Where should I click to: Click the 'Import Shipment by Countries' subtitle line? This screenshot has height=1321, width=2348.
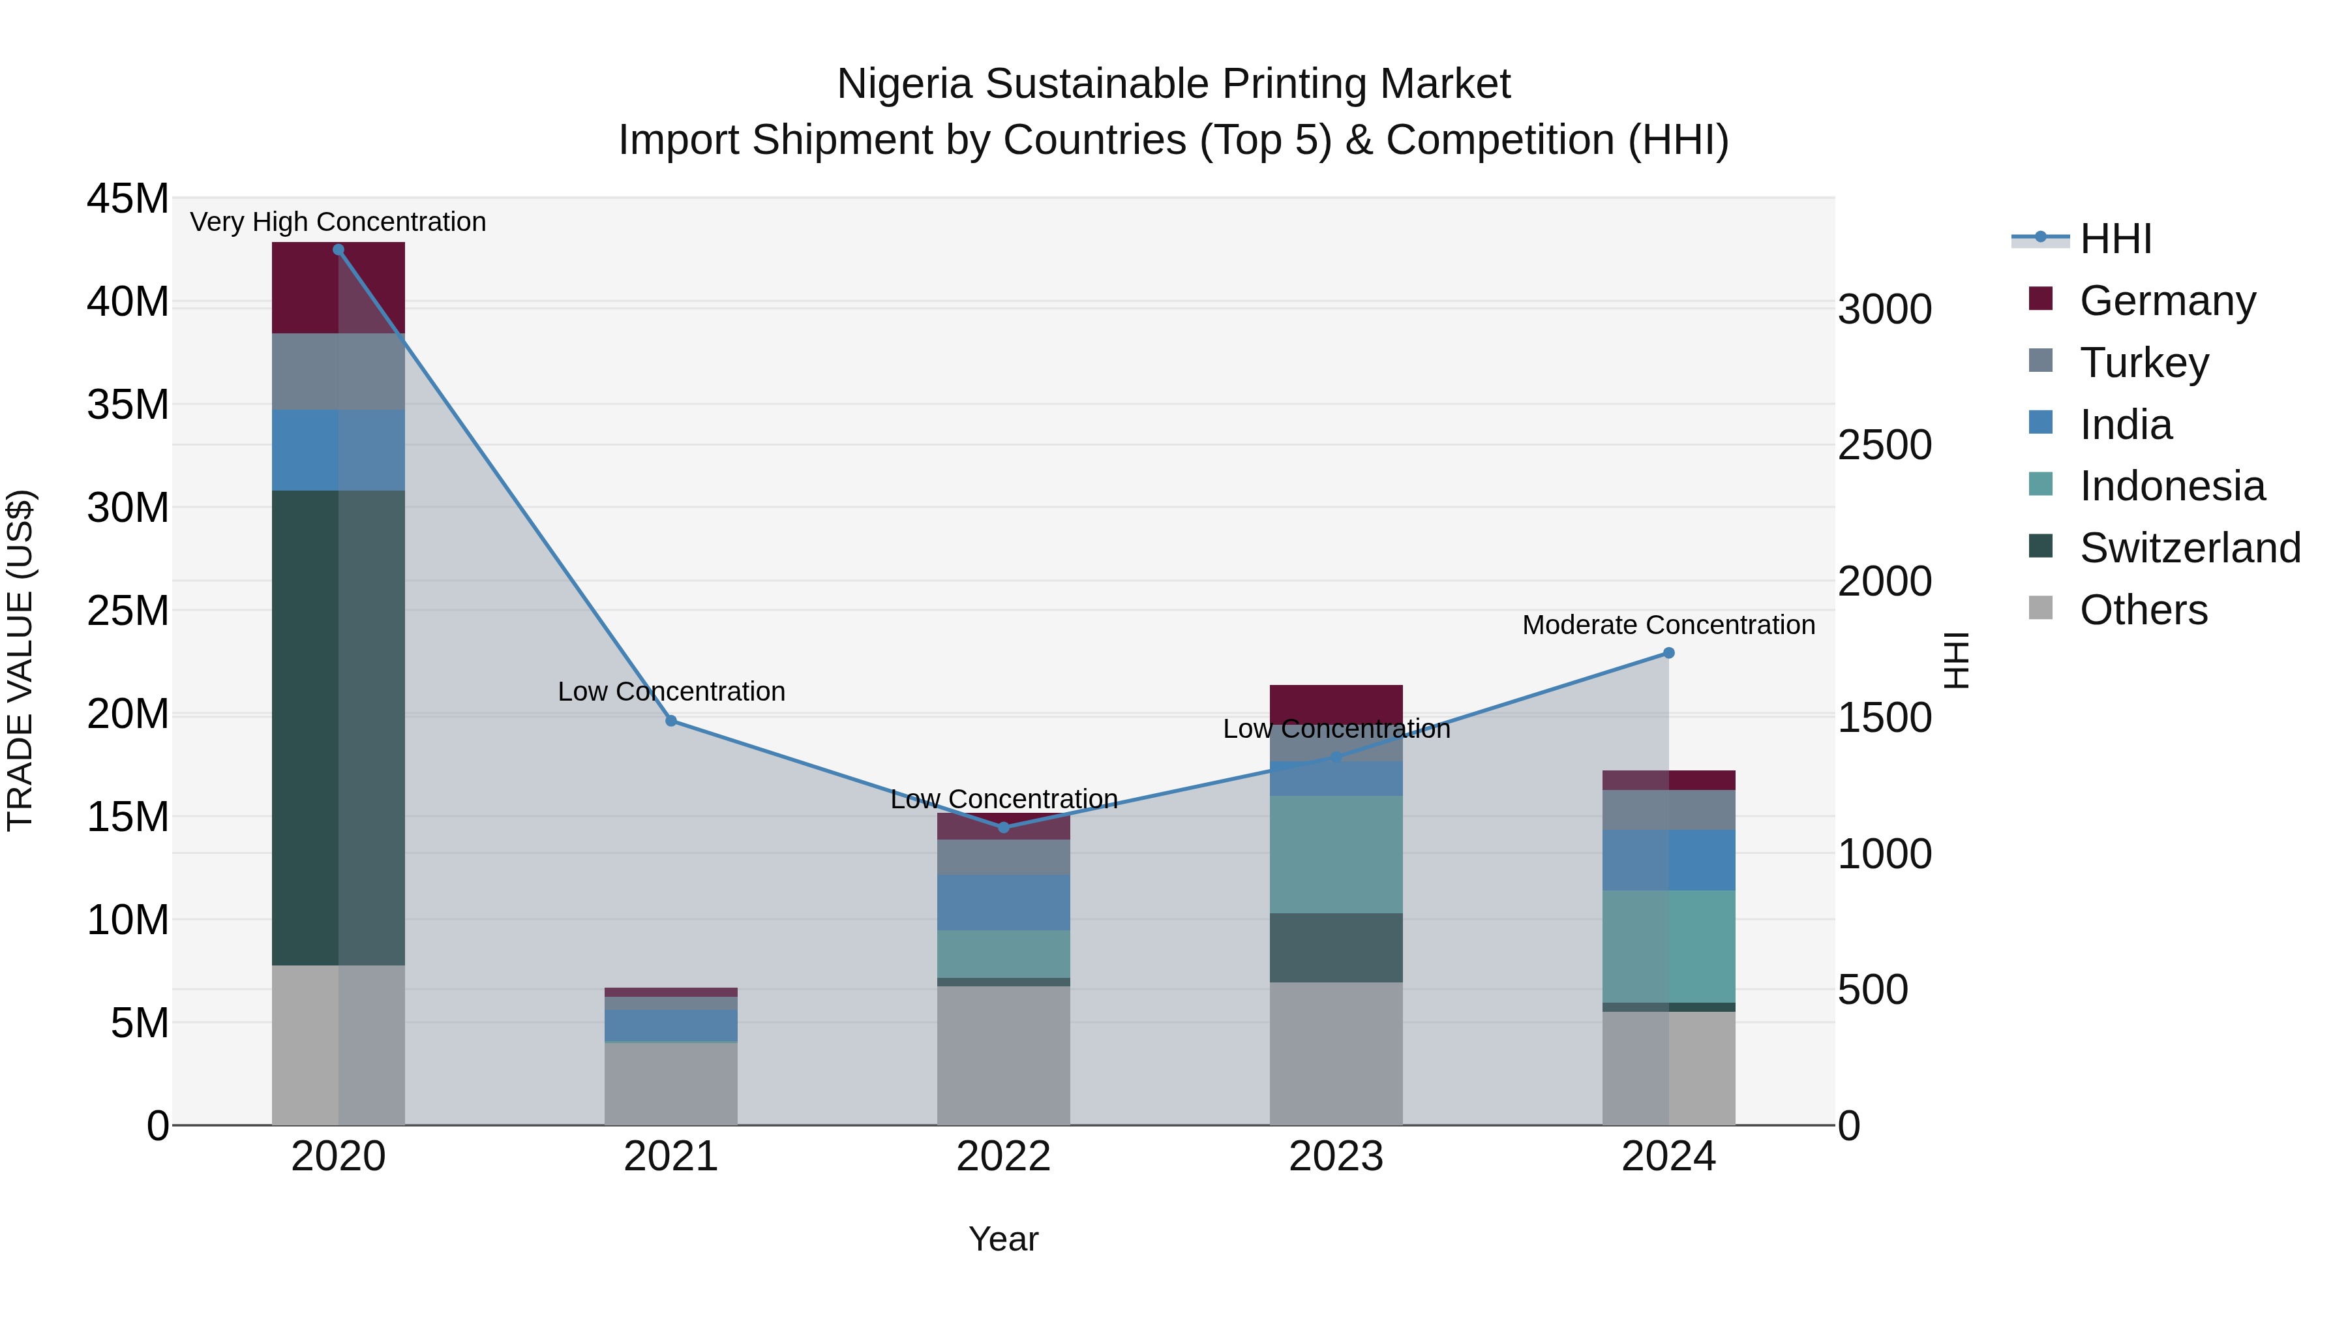point(1174,140)
